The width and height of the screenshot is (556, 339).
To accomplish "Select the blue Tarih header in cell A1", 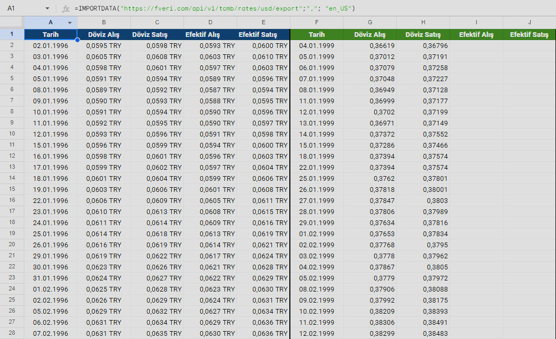I will 51,34.
